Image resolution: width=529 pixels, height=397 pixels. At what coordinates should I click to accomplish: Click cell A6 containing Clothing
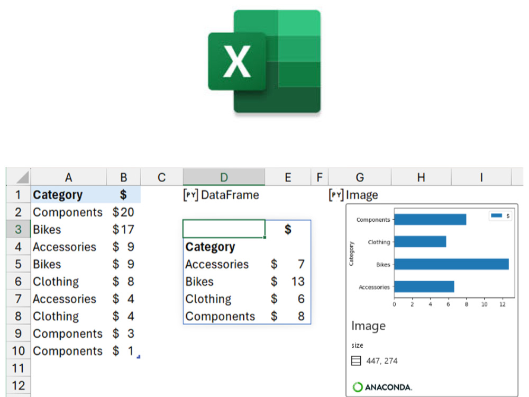click(68, 282)
